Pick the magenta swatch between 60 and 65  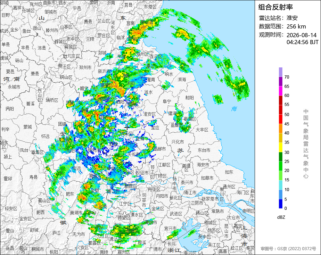click(x=280, y=91)
